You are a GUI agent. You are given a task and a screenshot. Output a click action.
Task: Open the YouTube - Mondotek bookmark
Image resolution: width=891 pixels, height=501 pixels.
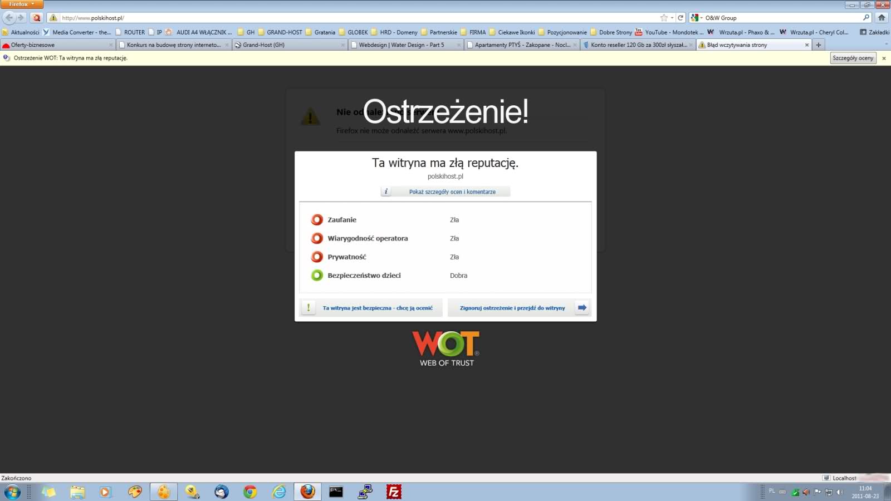coord(669,32)
